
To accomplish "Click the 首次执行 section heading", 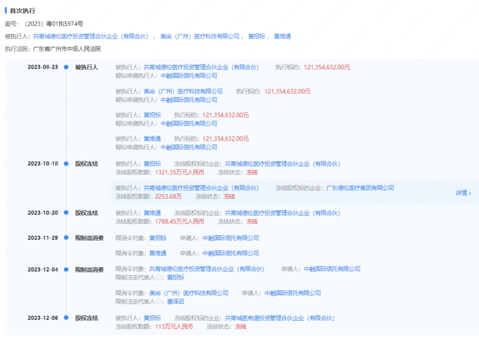I will (x=23, y=11).
